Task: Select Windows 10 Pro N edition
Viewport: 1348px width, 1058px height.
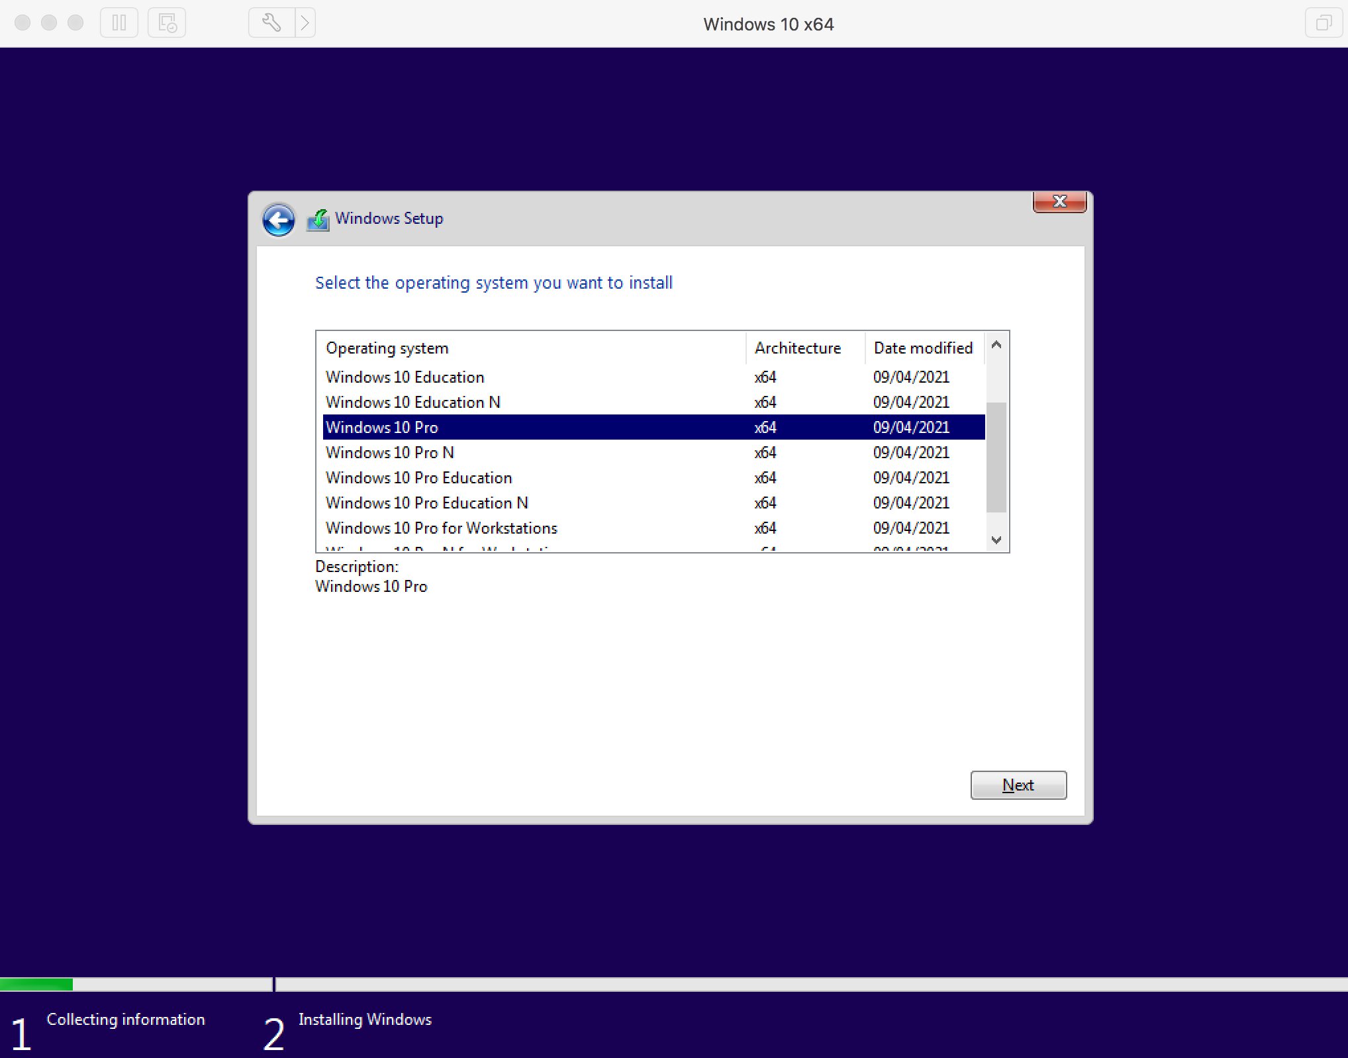Action: pyautogui.click(x=653, y=452)
